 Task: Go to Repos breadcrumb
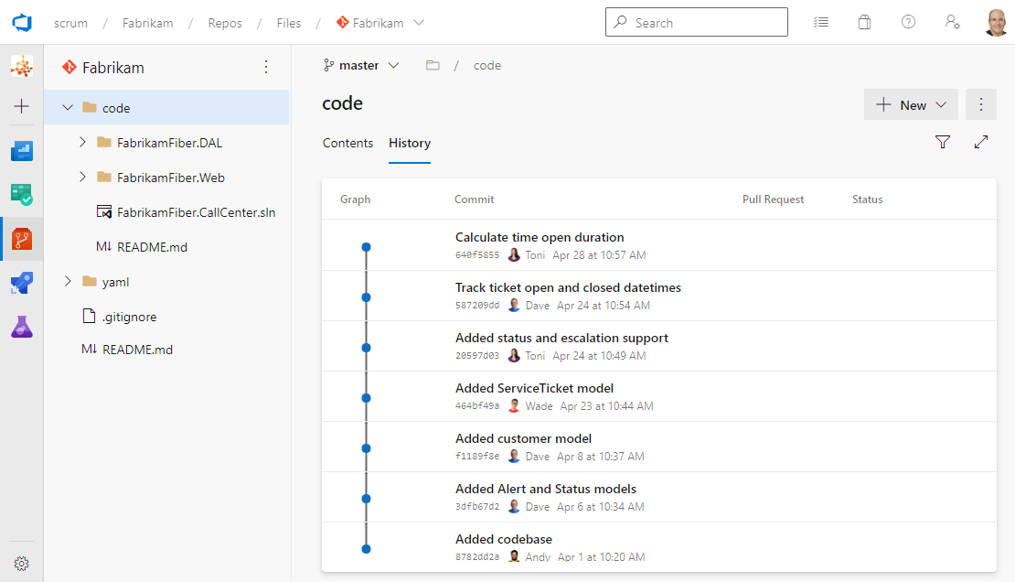[x=225, y=23]
